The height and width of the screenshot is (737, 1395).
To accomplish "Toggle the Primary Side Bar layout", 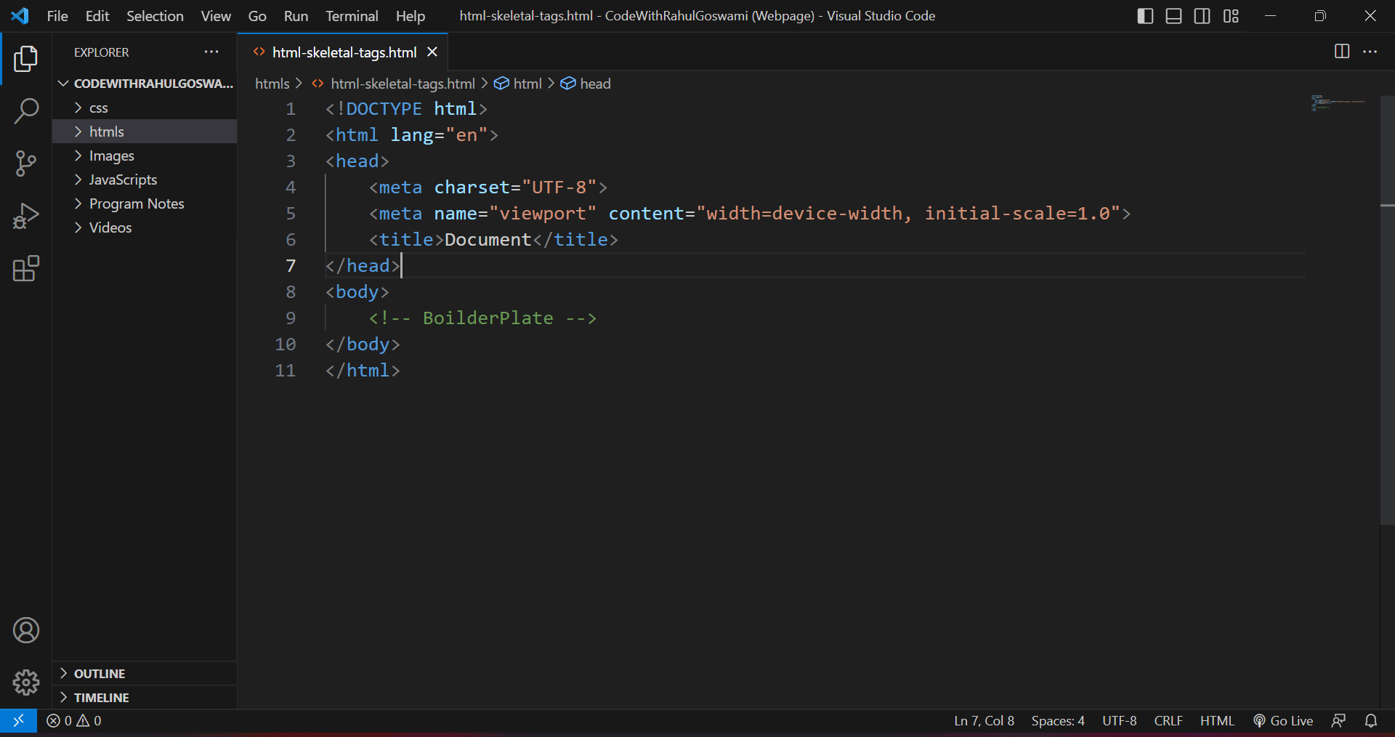I will click(x=1145, y=16).
